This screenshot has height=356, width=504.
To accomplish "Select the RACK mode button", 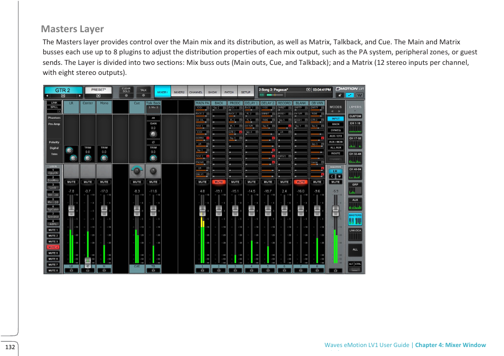I will click(335, 124).
